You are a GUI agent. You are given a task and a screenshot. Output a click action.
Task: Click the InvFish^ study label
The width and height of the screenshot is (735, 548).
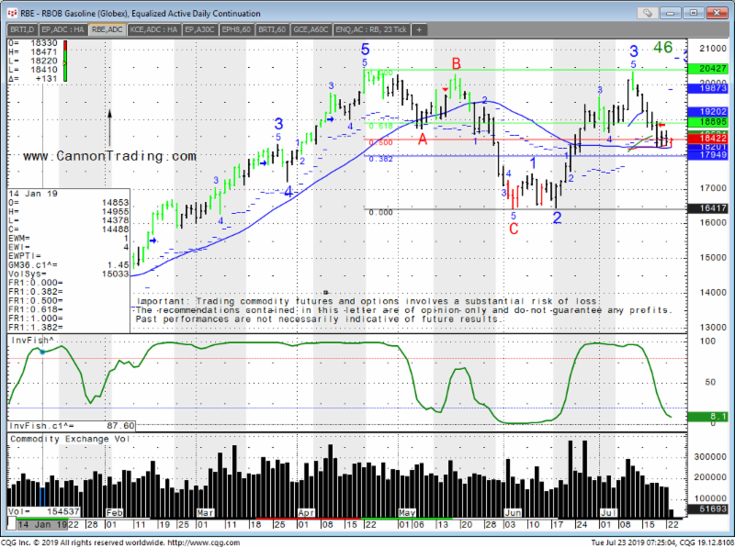point(30,340)
